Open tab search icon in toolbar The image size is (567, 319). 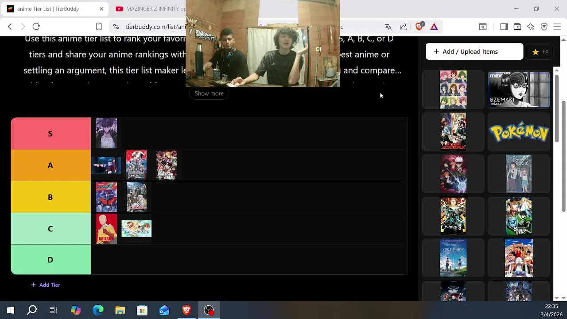click(483, 27)
